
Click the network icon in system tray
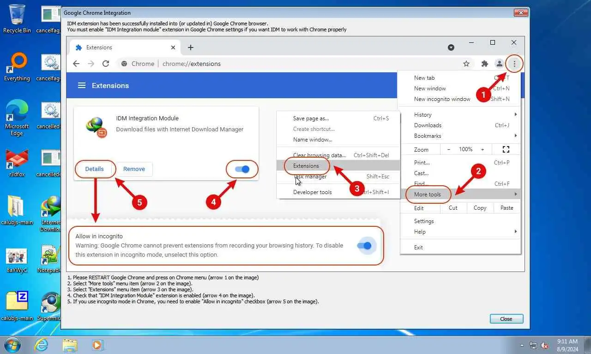click(533, 345)
